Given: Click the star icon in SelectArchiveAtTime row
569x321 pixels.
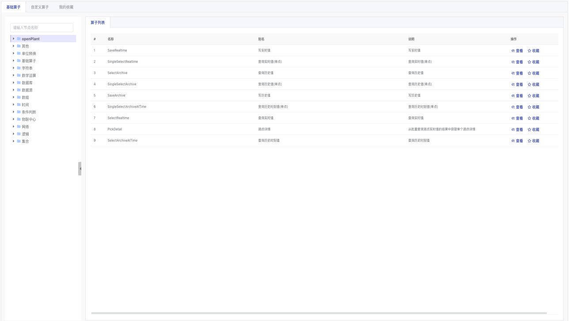Looking at the screenshot, I should point(529,141).
